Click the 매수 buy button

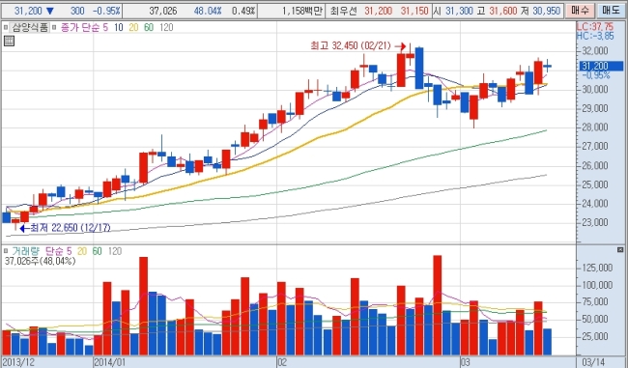580,11
